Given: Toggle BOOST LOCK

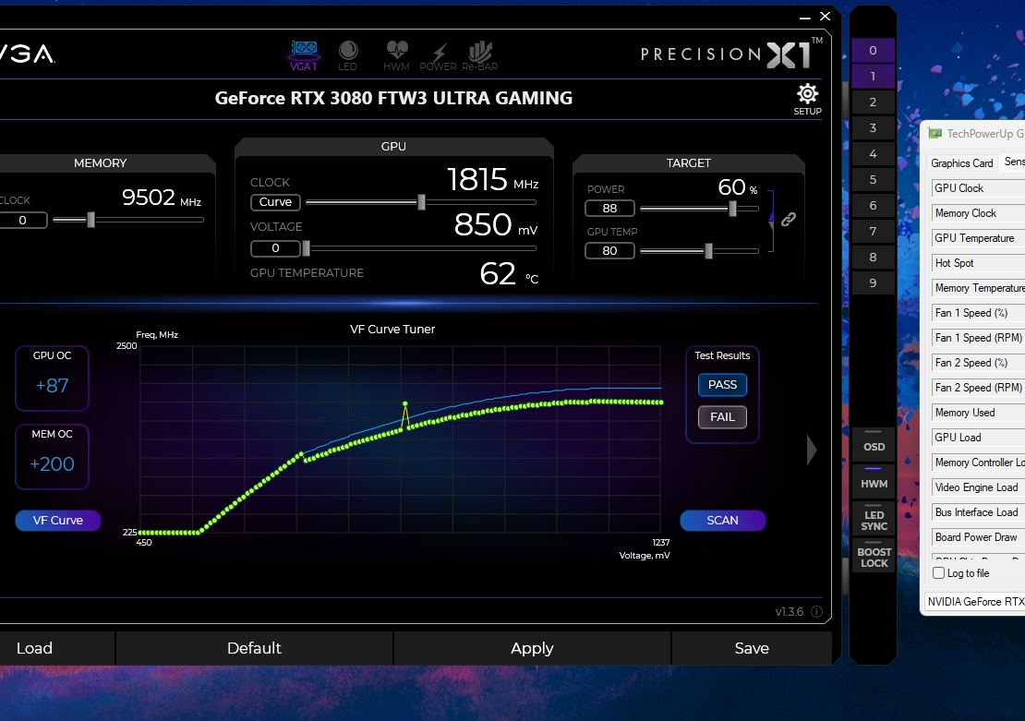Looking at the screenshot, I should coord(874,556).
